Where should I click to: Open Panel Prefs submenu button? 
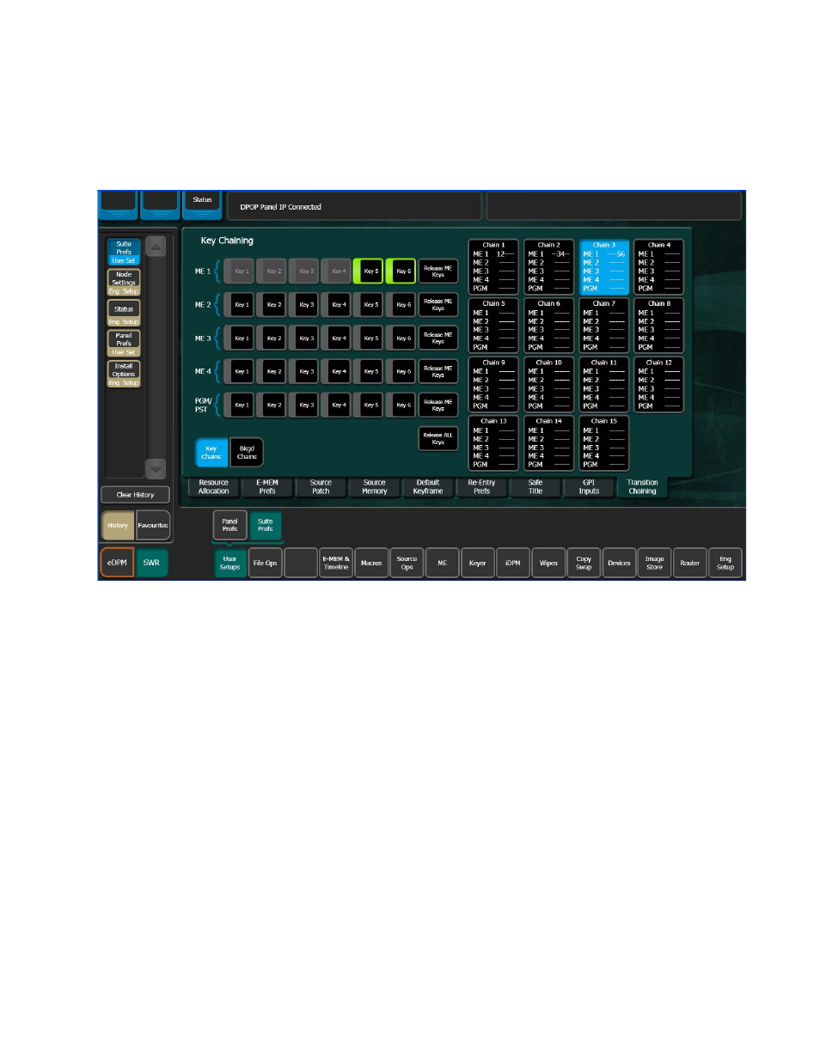click(229, 525)
